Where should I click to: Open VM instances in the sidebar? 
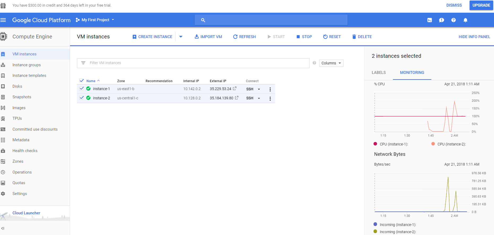click(x=35, y=54)
